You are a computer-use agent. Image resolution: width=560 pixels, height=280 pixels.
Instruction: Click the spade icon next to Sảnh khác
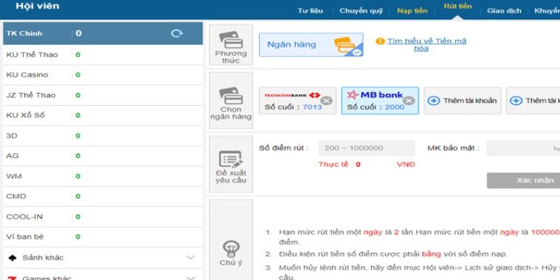(x=13, y=258)
